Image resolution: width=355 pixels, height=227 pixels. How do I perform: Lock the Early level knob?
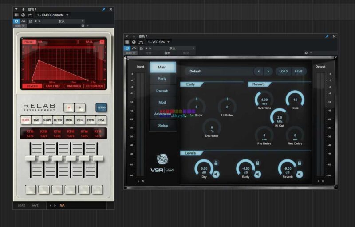tap(257, 163)
